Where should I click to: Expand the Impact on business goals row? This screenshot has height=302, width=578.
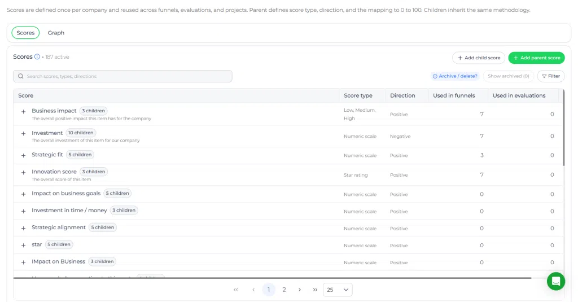23,194
